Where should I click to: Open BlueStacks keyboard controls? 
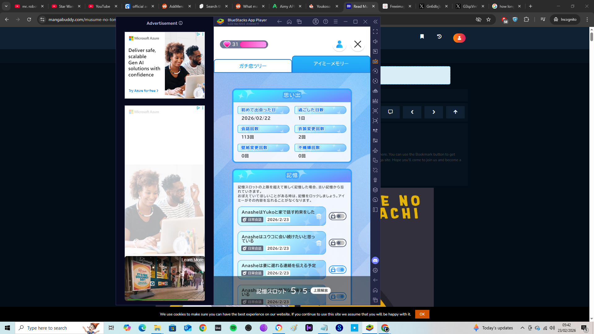click(375, 61)
